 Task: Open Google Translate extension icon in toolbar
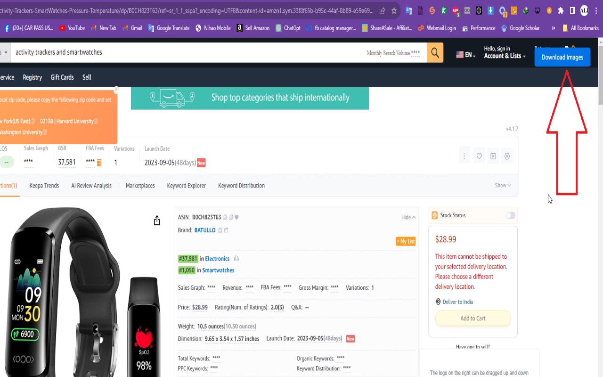tap(408, 10)
